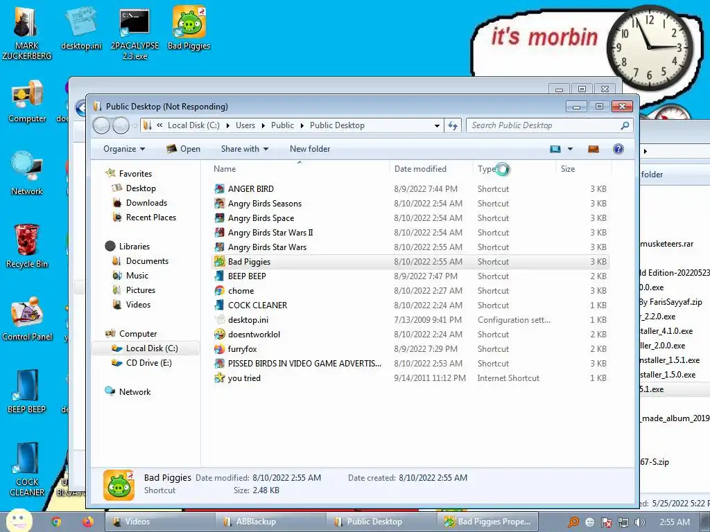Image resolution: width=710 pixels, height=532 pixels.
Task: Switch to the Videos taskbar window
Action: 159,522
